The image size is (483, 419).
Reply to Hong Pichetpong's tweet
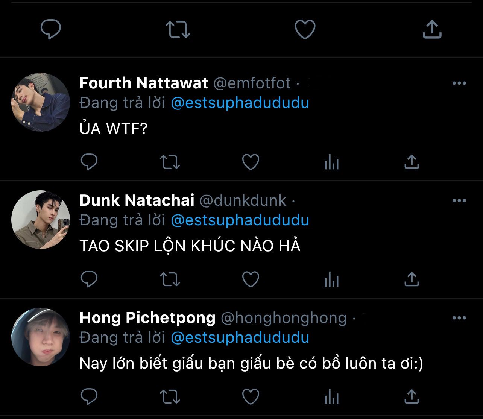[89, 397]
